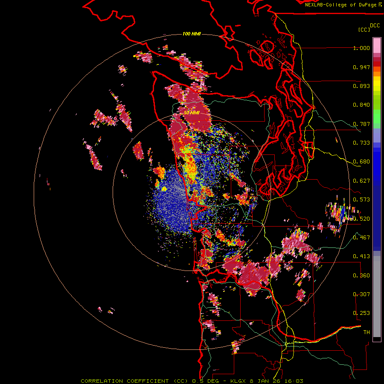The image size is (384, 384).
Task: Click the 0.467 scale value
Action: point(361,238)
